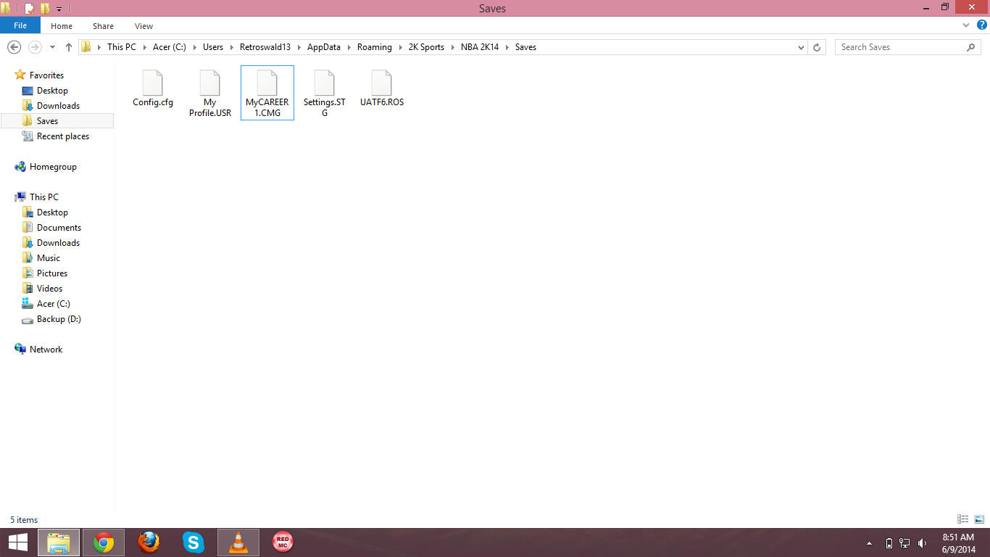Viewport: 990px width, 557px height.
Task: Switch to Large icons view layout
Action: coord(979,519)
